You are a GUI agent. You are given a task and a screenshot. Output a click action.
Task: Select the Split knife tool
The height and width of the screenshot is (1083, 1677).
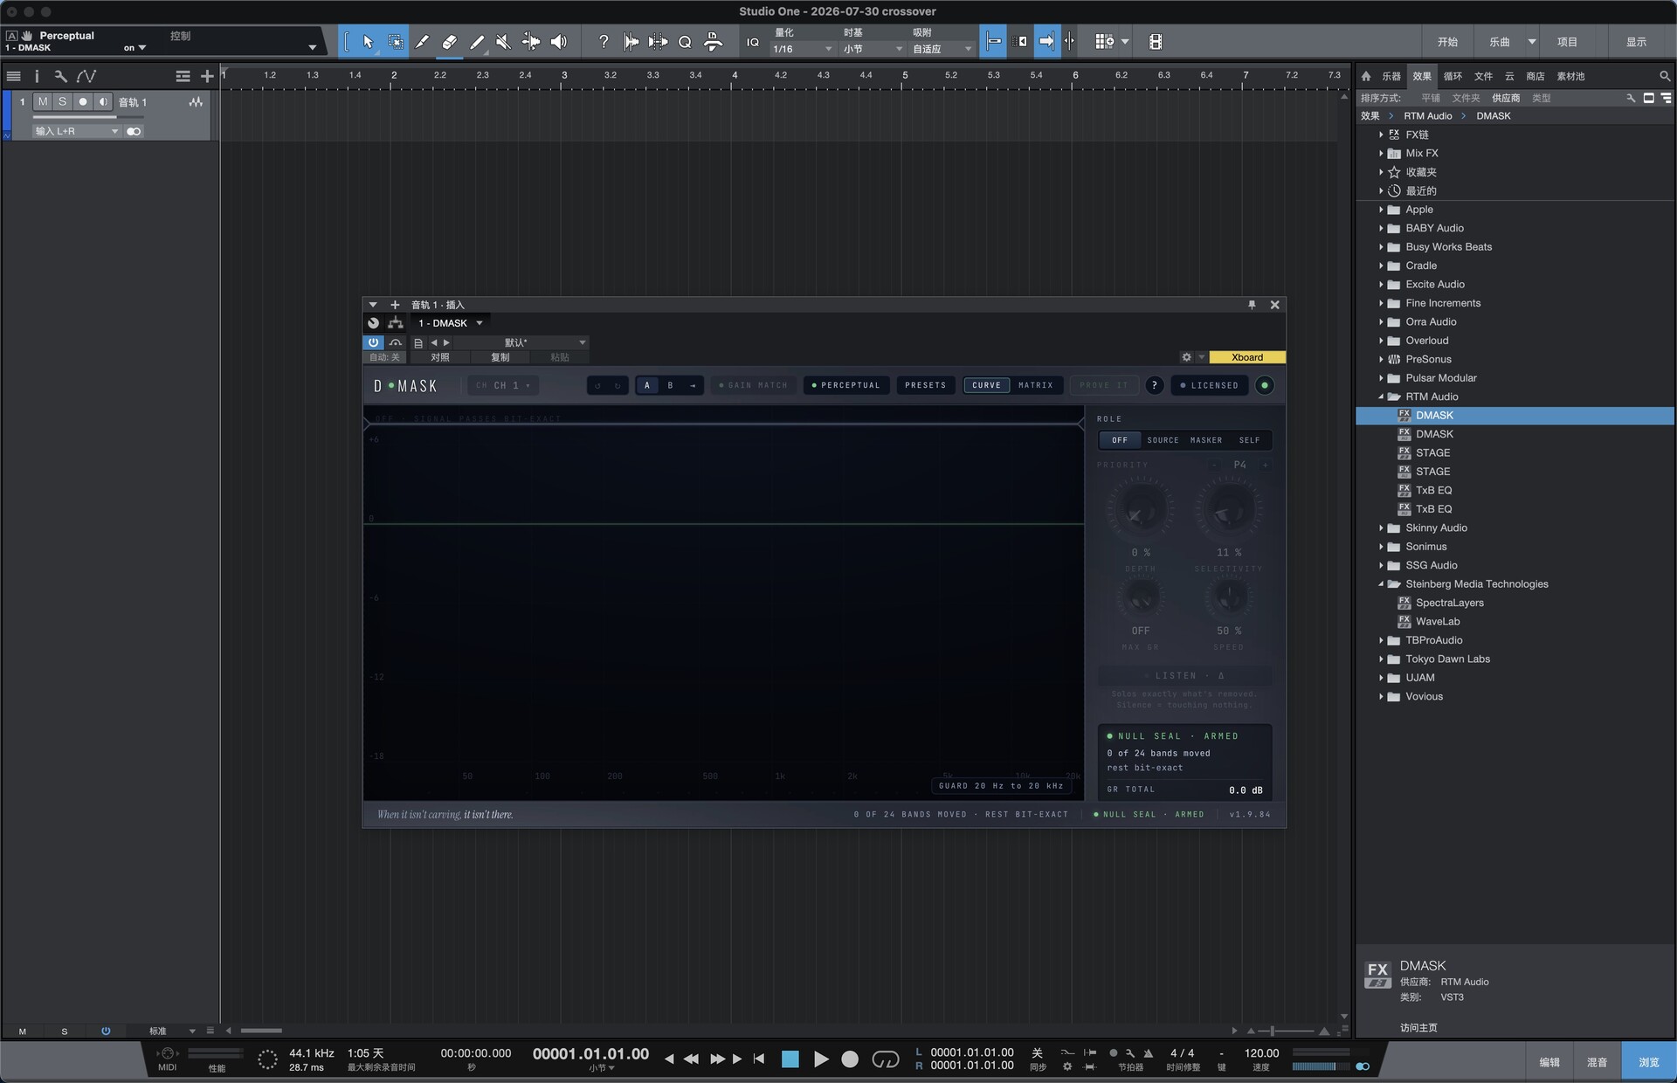coord(422,41)
